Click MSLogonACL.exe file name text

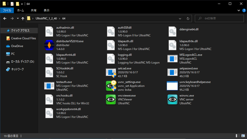click(x=191, y=55)
